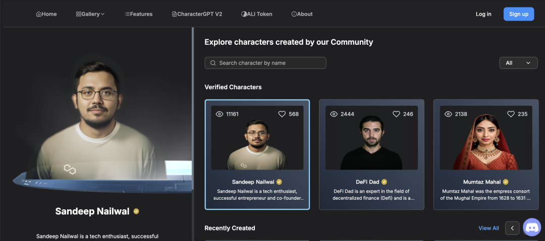Click verified badge beside Mumtaz Mahal name
Viewport: 545px width, 241px height.
[x=506, y=182]
